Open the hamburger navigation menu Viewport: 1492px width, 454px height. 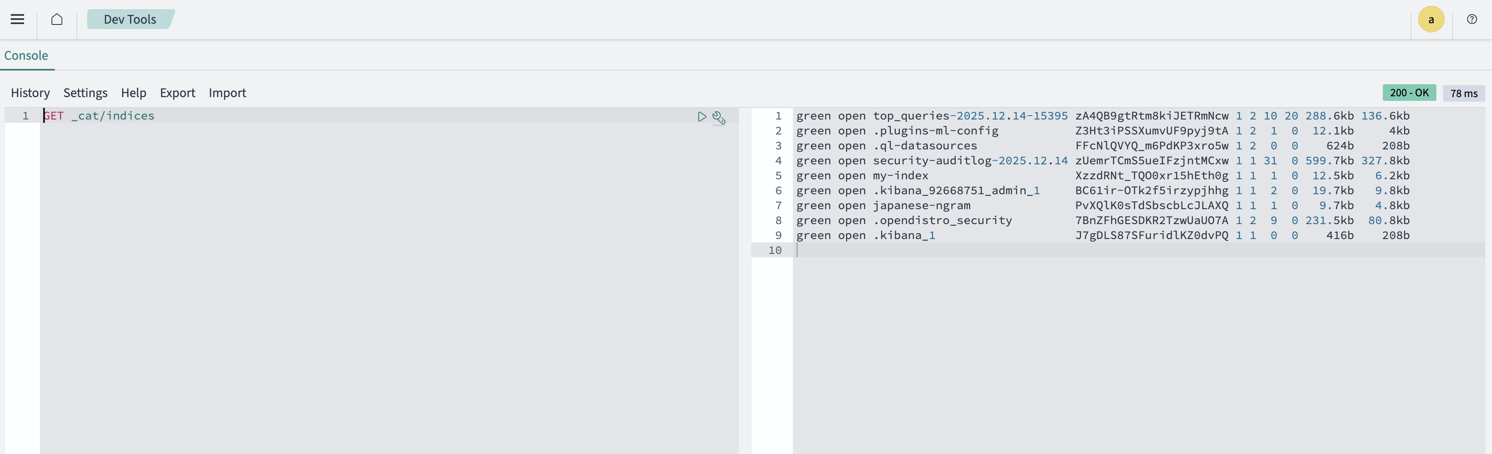tap(17, 19)
